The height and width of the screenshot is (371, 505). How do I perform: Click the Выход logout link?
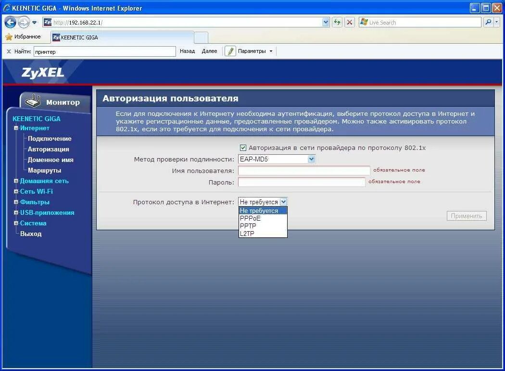pos(31,234)
